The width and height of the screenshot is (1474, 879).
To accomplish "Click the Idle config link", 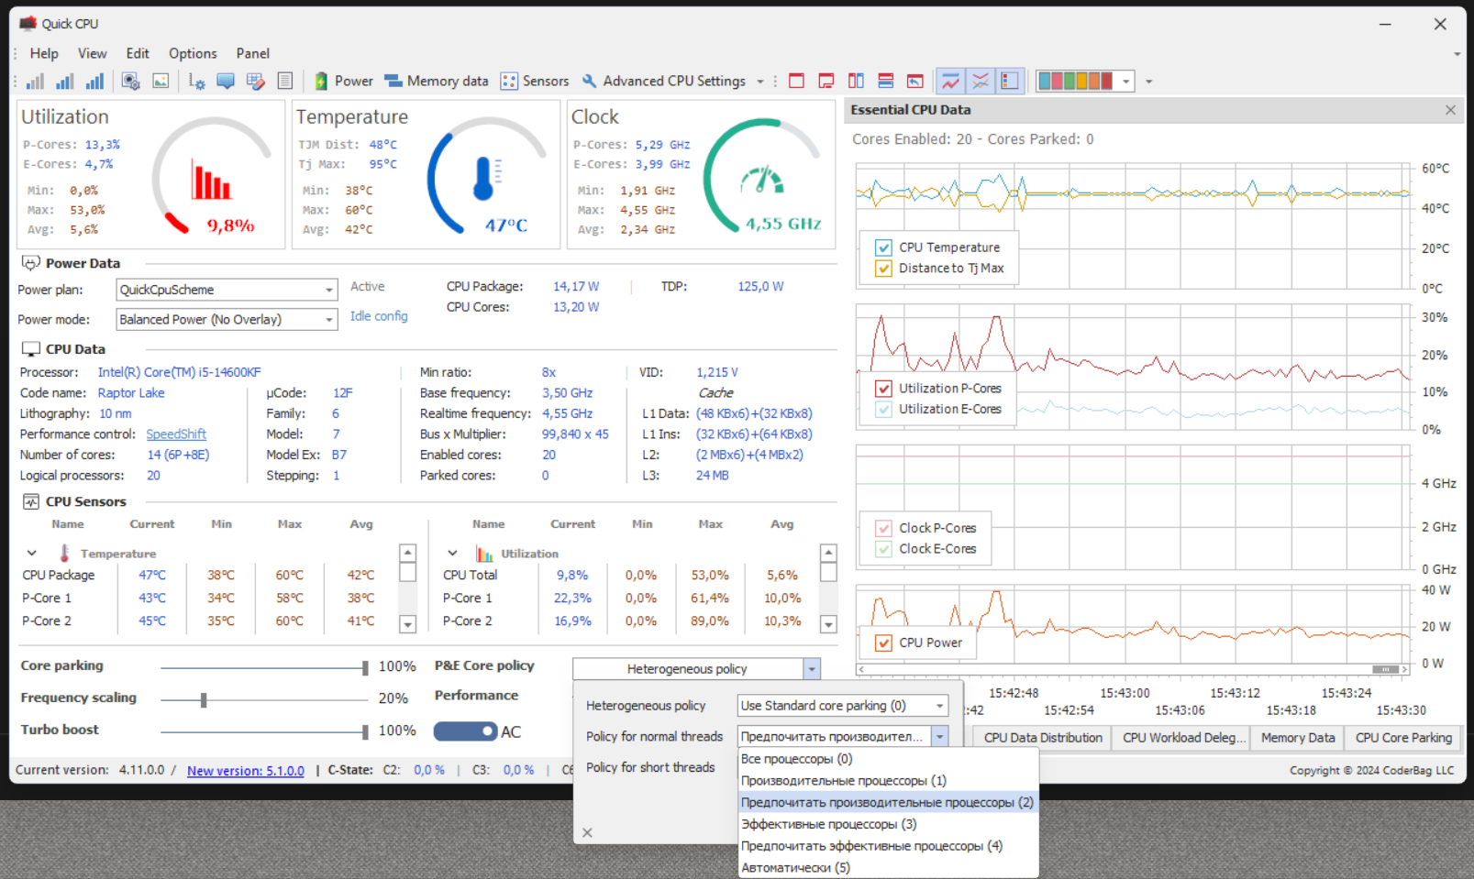I will (x=379, y=316).
